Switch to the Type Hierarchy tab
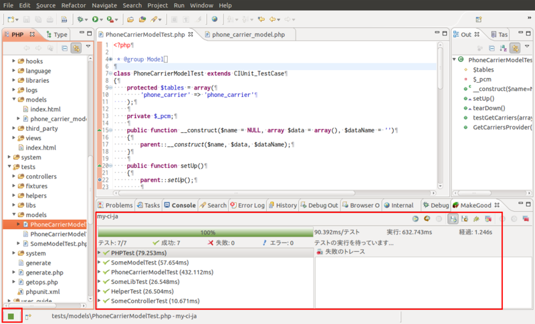The width and height of the screenshot is (535, 324). (57, 35)
